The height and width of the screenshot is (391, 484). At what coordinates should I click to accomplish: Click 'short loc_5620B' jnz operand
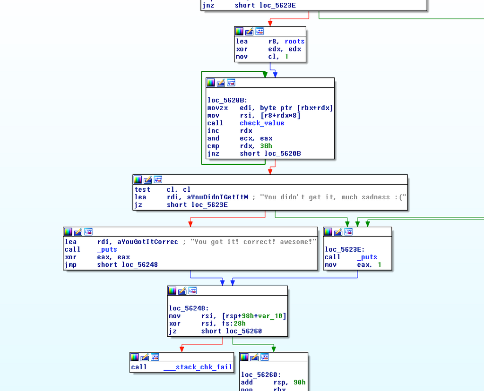(270, 153)
